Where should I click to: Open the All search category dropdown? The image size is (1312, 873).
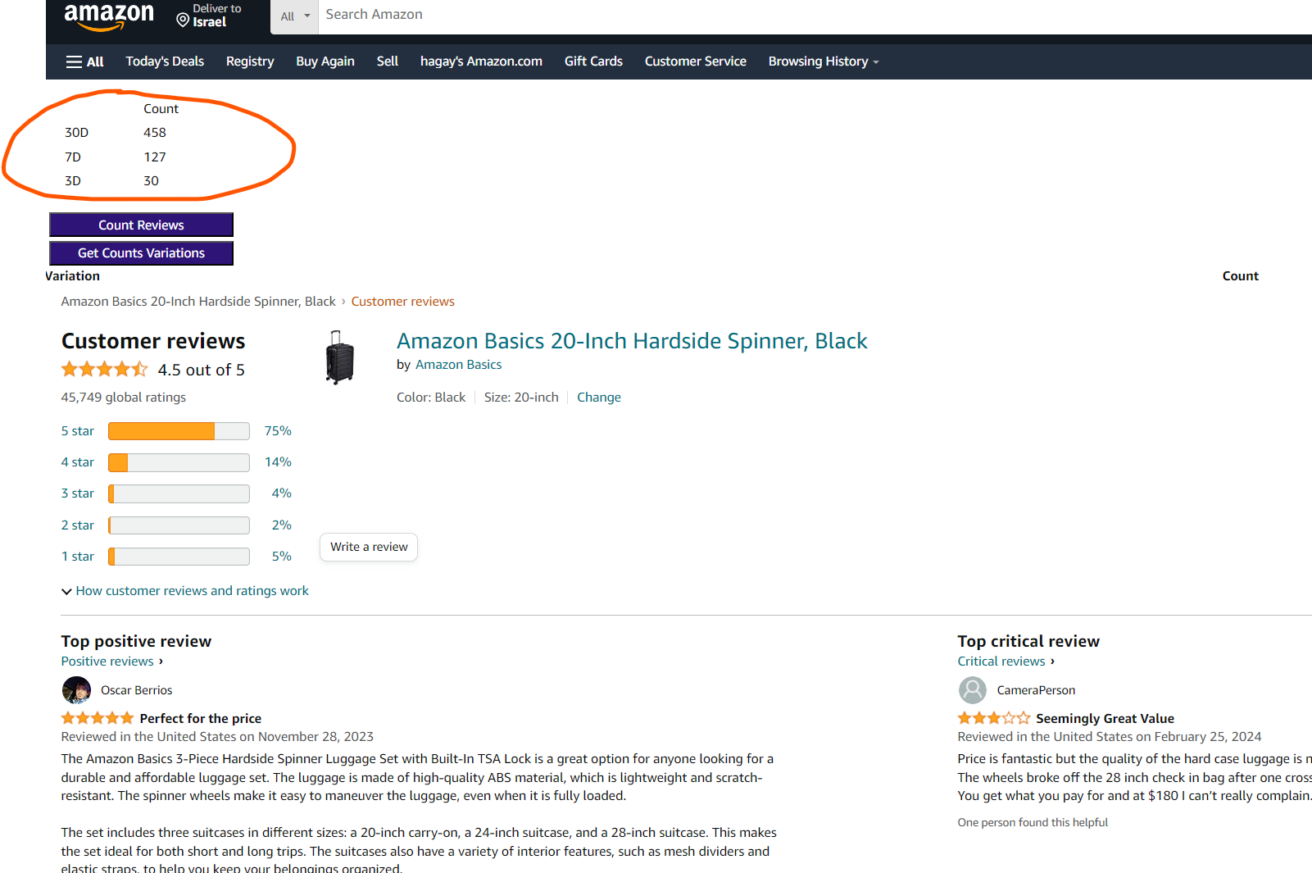[294, 16]
